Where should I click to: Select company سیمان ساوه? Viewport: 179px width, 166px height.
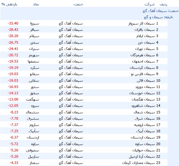click(x=145, y=144)
